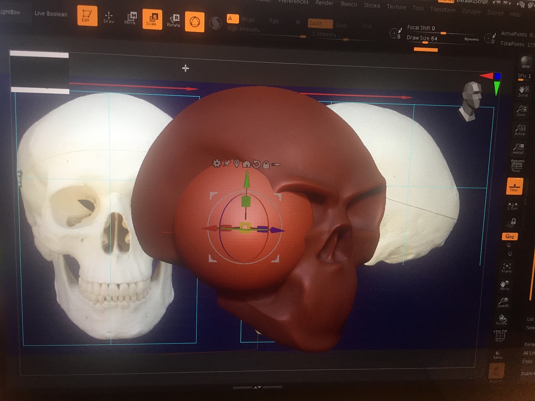Open the Stroke menu
The height and width of the screenshot is (401, 535).
tap(372, 5)
